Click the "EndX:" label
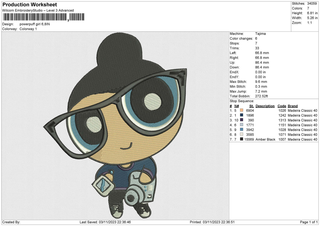The height and width of the screenshot is (226, 320). pos(235,72)
